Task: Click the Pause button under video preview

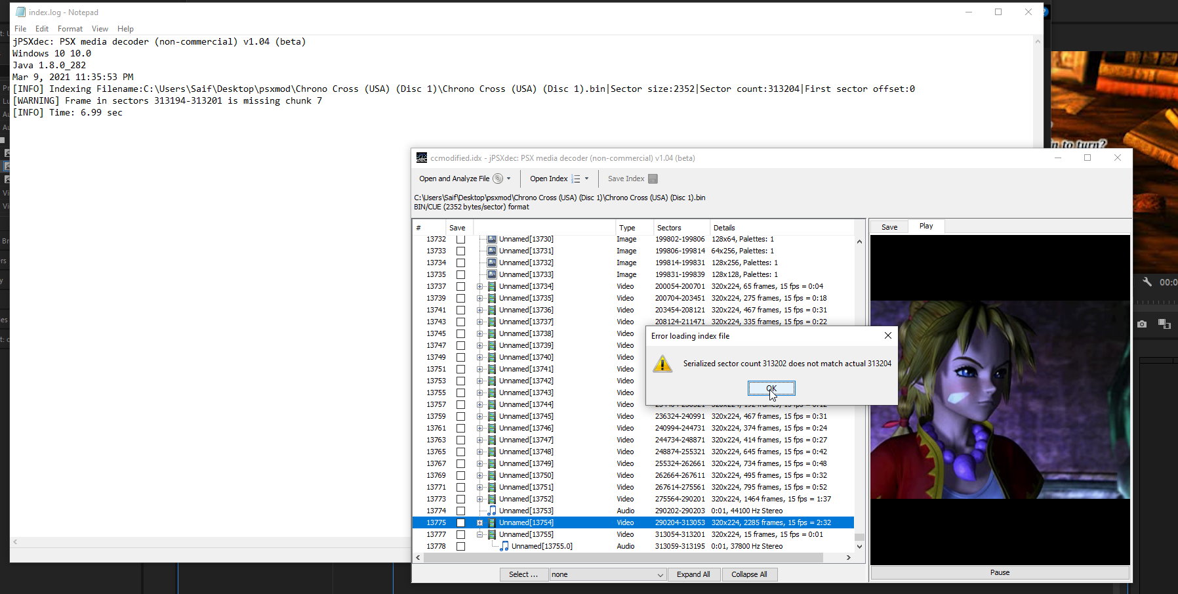Action: 1000,572
